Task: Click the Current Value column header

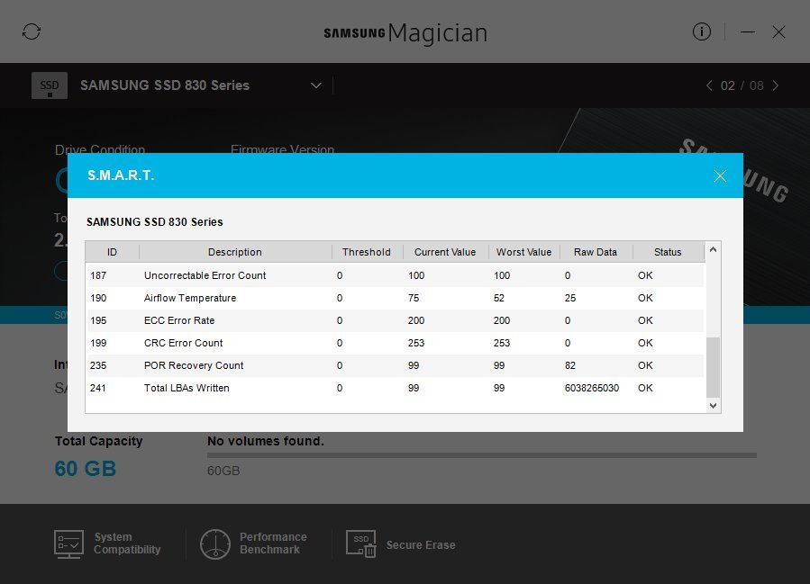Action: (x=445, y=252)
